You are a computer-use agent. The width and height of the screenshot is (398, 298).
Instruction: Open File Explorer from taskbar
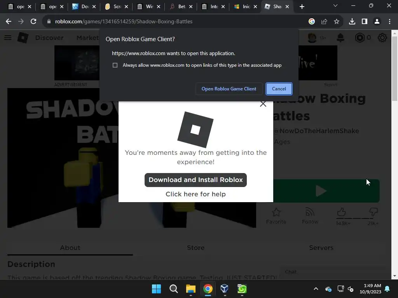(x=190, y=289)
